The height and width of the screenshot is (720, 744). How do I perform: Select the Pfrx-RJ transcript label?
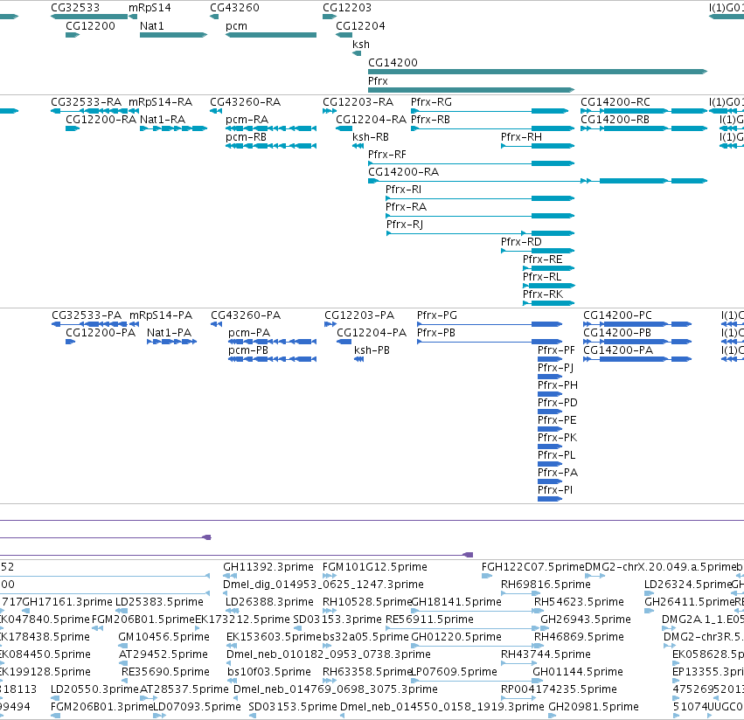tap(404, 225)
